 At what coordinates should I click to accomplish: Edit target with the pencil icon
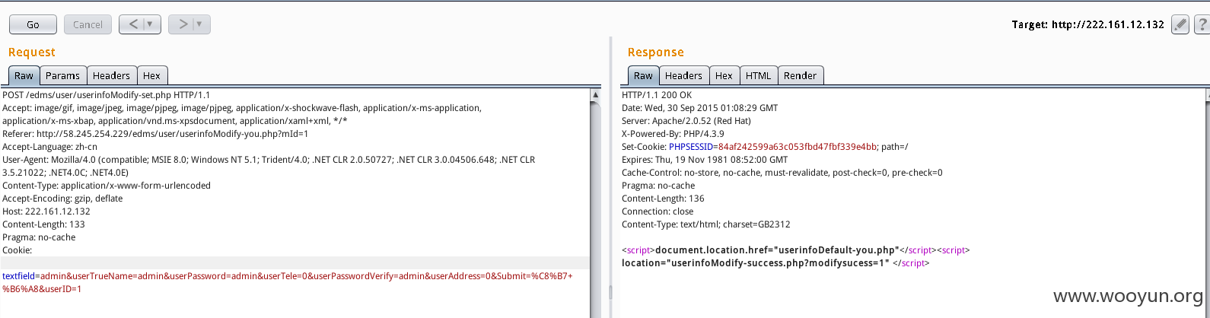pyautogui.click(x=1180, y=24)
